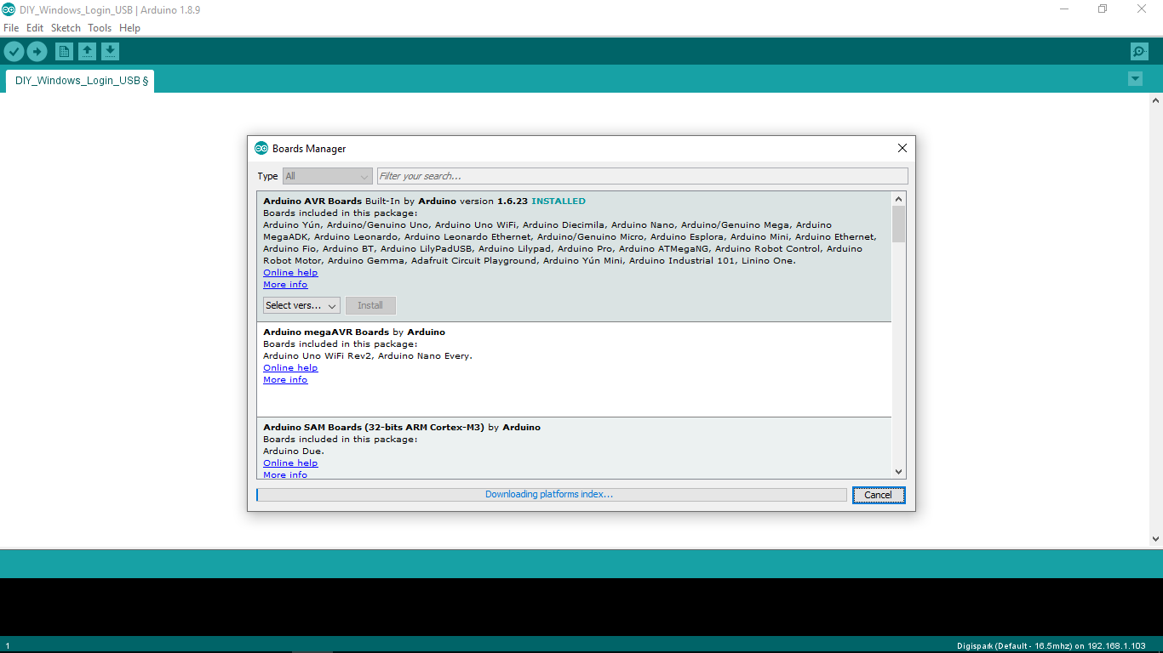Click editor scroll down arrow in main window
Screen dimensions: 1163x653
pyautogui.click(x=1155, y=538)
